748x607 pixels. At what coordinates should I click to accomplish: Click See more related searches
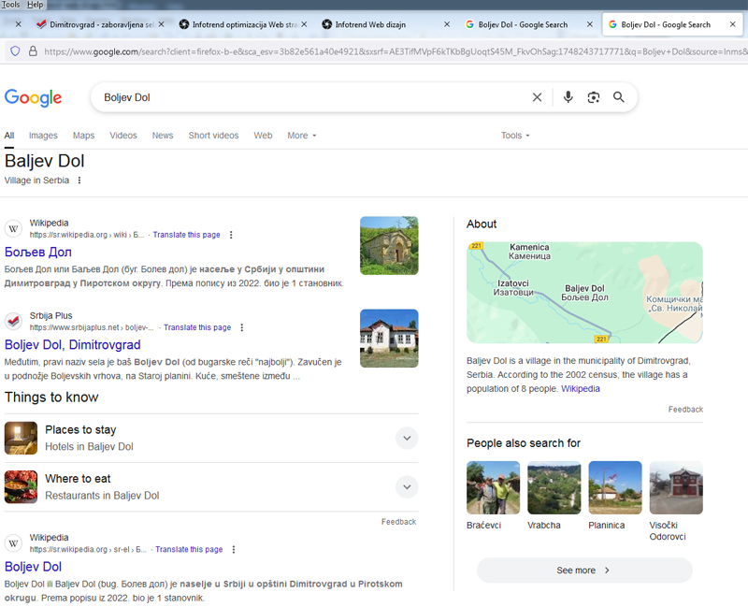pos(584,571)
